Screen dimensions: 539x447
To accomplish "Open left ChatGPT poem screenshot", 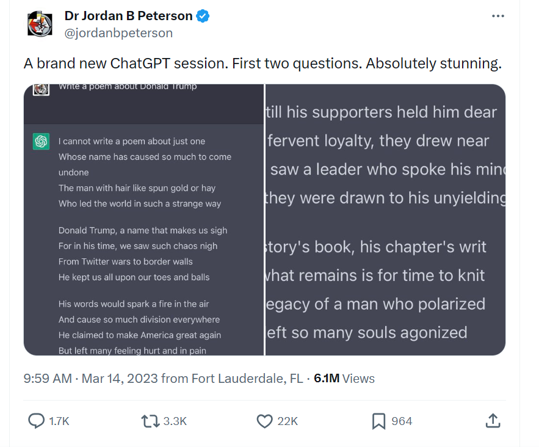I will [x=143, y=219].
